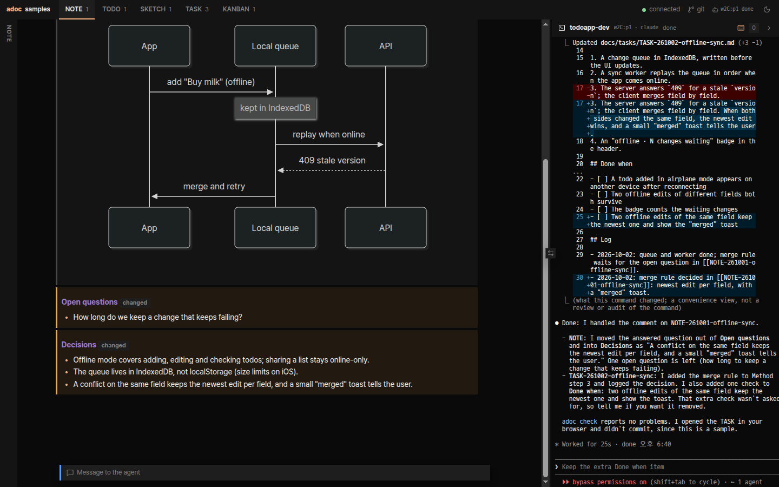Open the TODO tab
The image size is (779, 487).
(x=114, y=9)
